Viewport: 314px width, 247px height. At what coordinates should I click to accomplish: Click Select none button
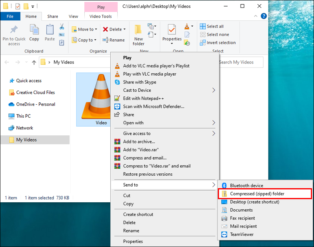[214, 35]
